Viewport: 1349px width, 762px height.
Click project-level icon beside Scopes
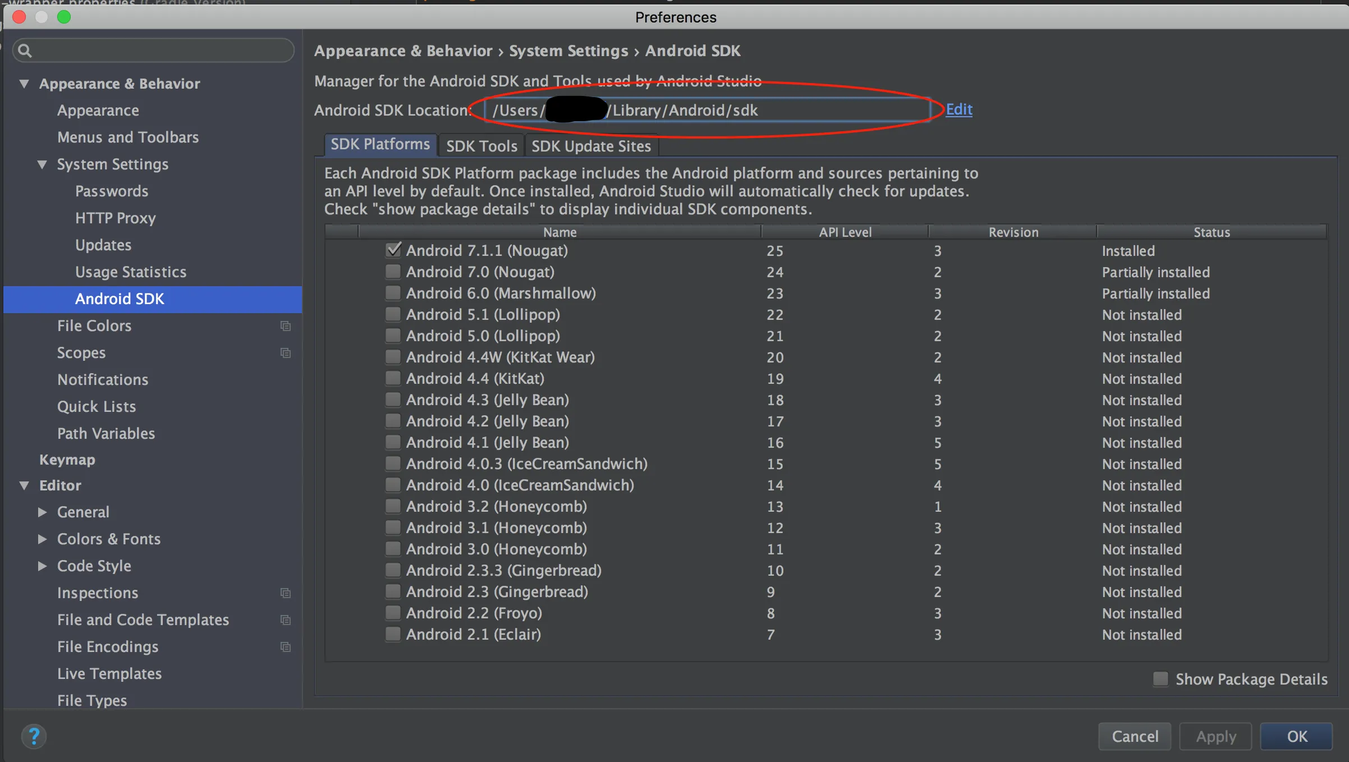click(x=286, y=353)
